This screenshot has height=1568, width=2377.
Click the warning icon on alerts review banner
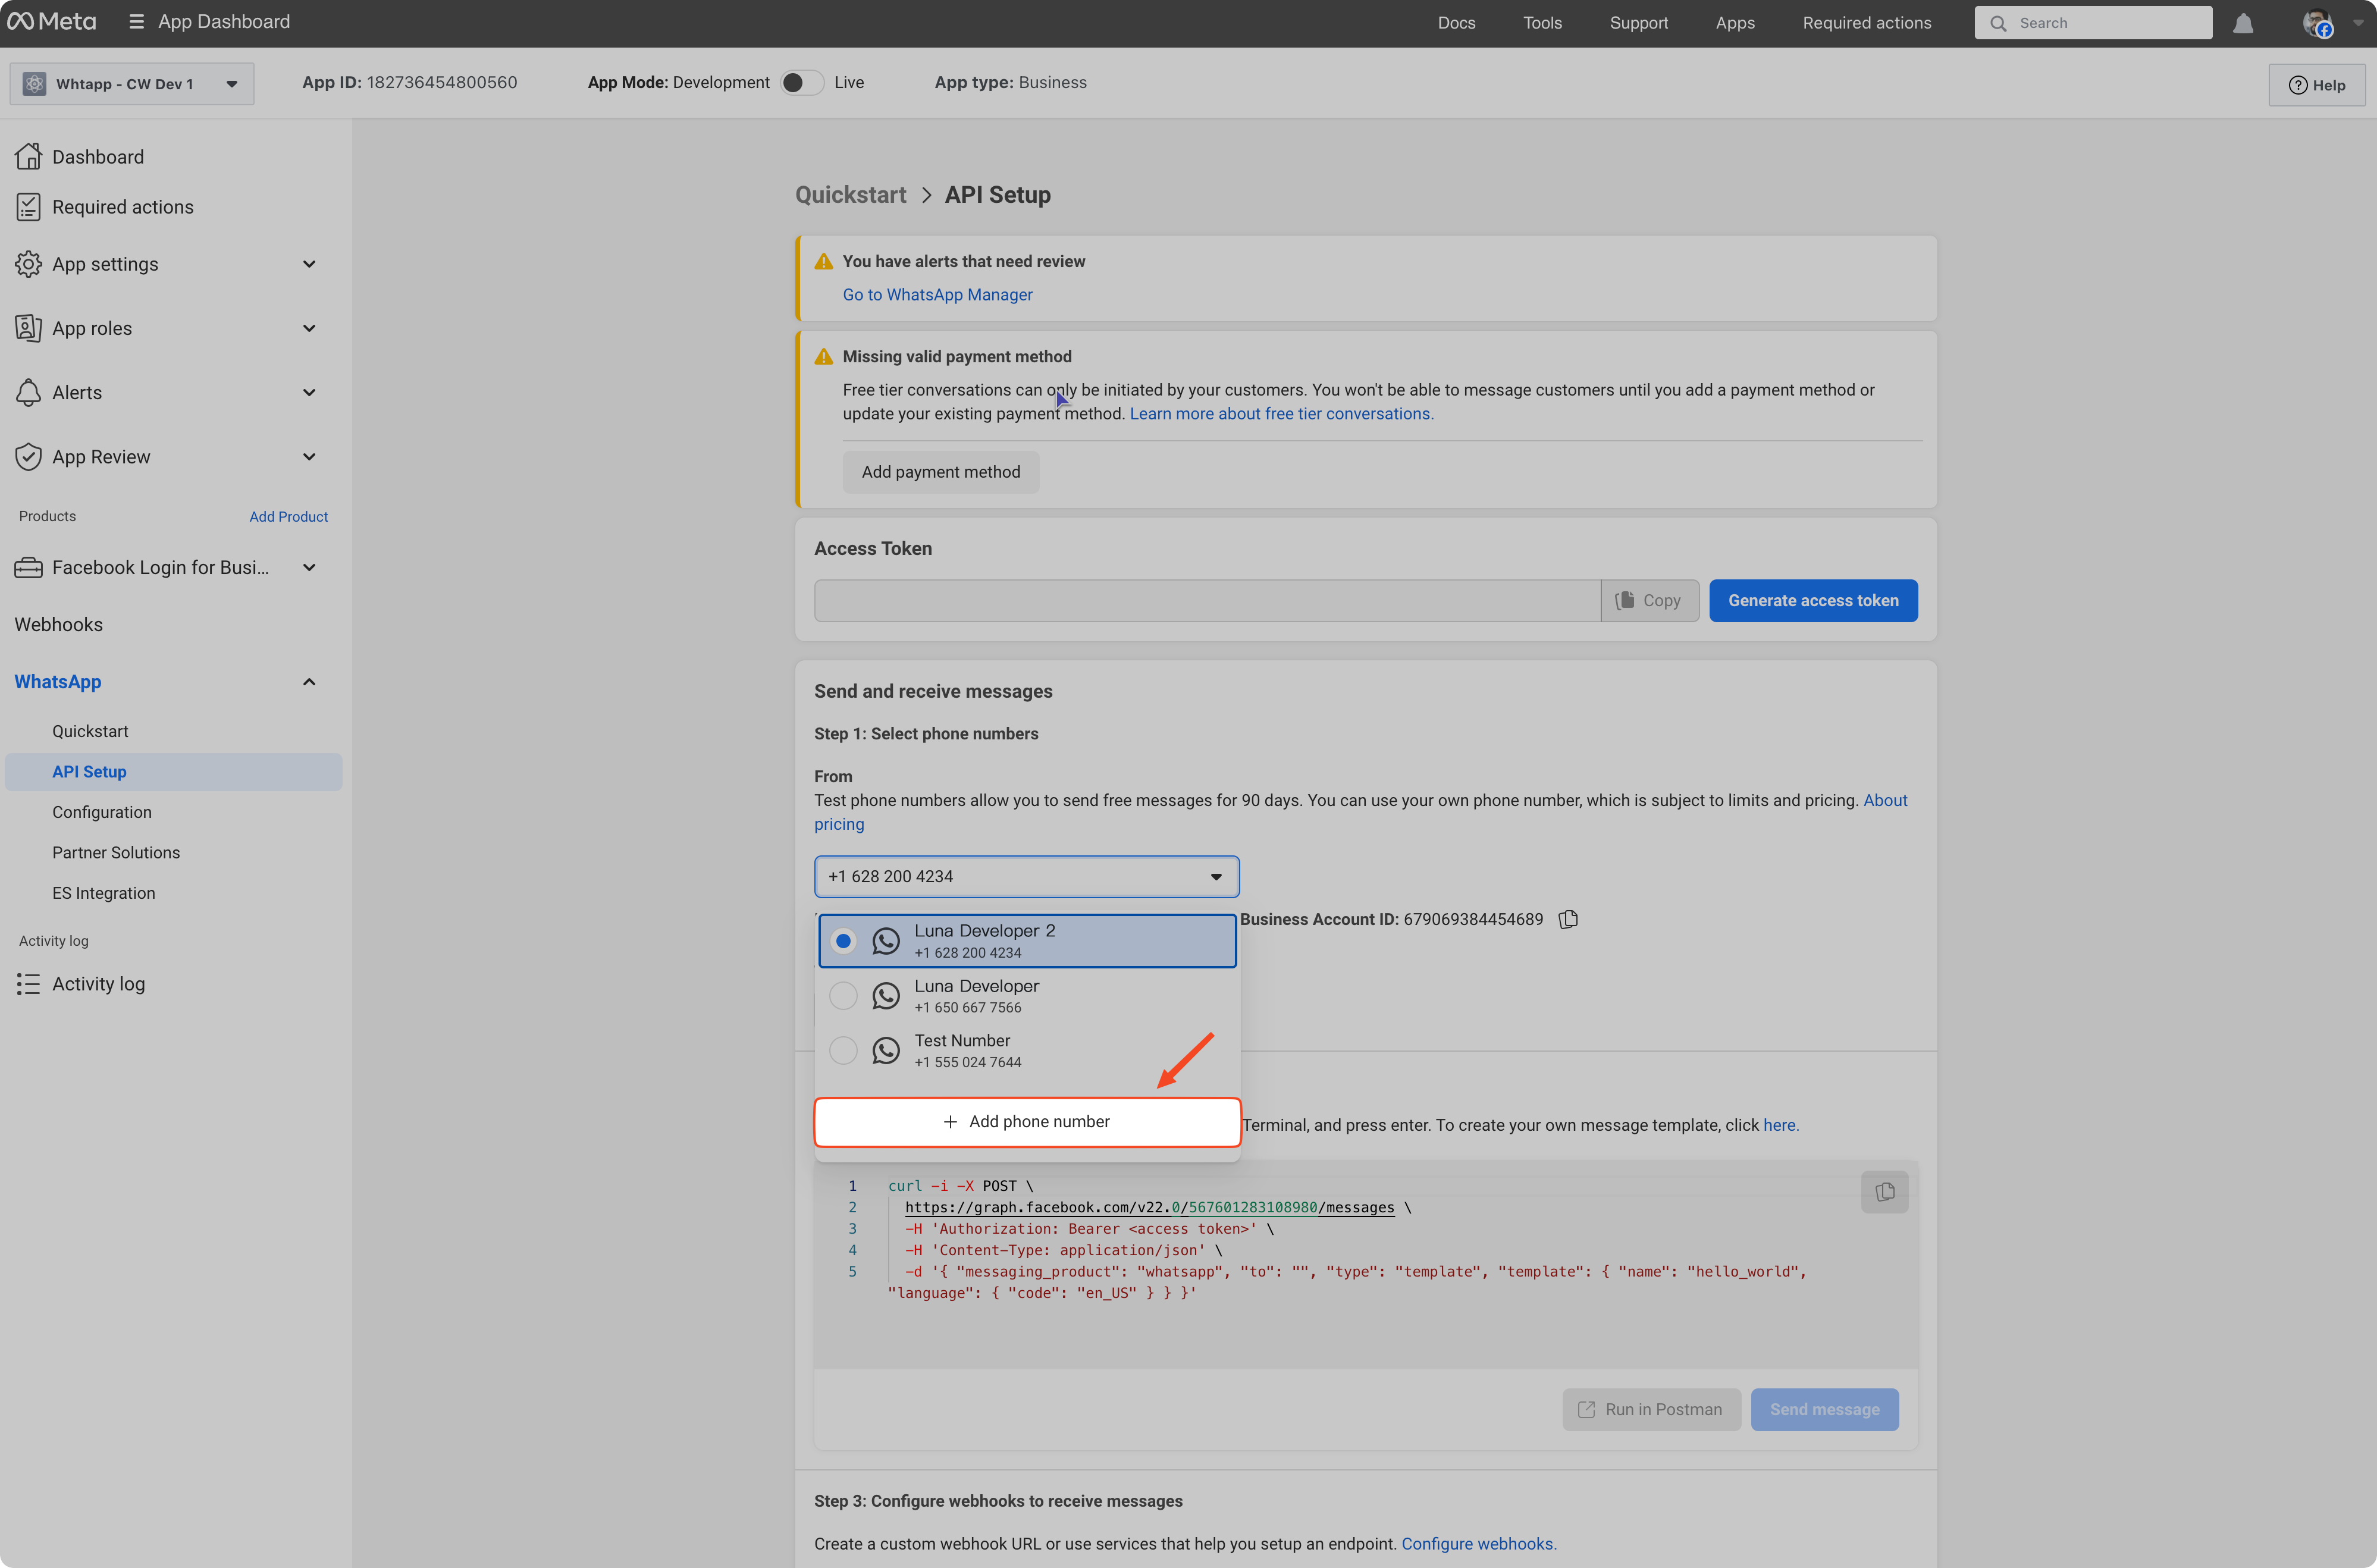(823, 261)
